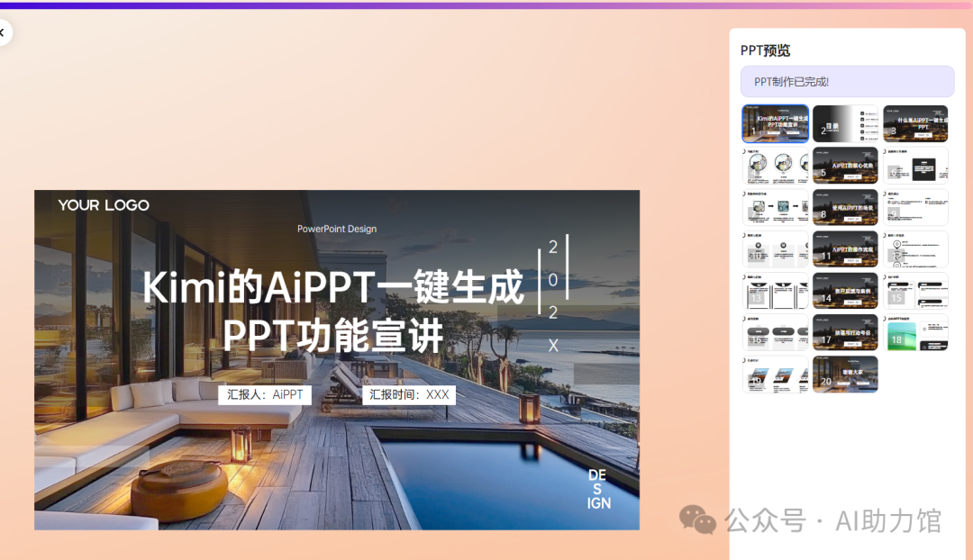973x560 pixels.
Task: Open slide 10 thumbnail
Action: [775, 248]
